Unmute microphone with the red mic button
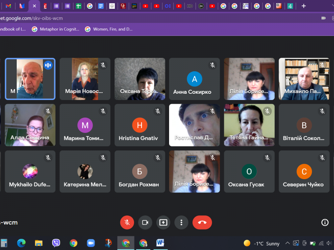The image size is (334, 250). 127,222
